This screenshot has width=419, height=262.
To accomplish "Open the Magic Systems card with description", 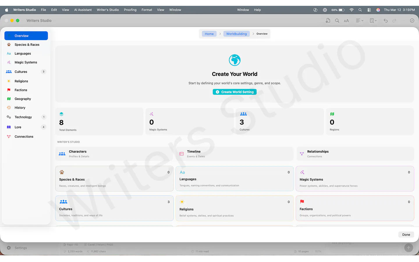I will (355, 179).
